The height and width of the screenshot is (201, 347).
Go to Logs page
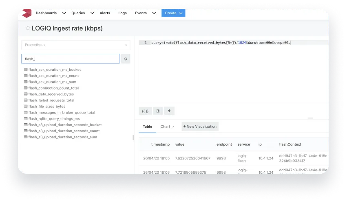122,13
